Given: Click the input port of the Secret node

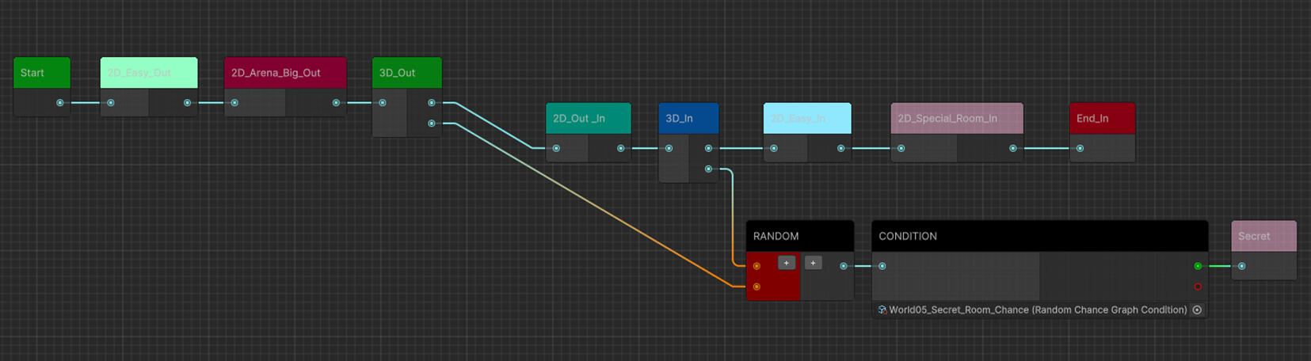Looking at the screenshot, I should pos(1241,266).
